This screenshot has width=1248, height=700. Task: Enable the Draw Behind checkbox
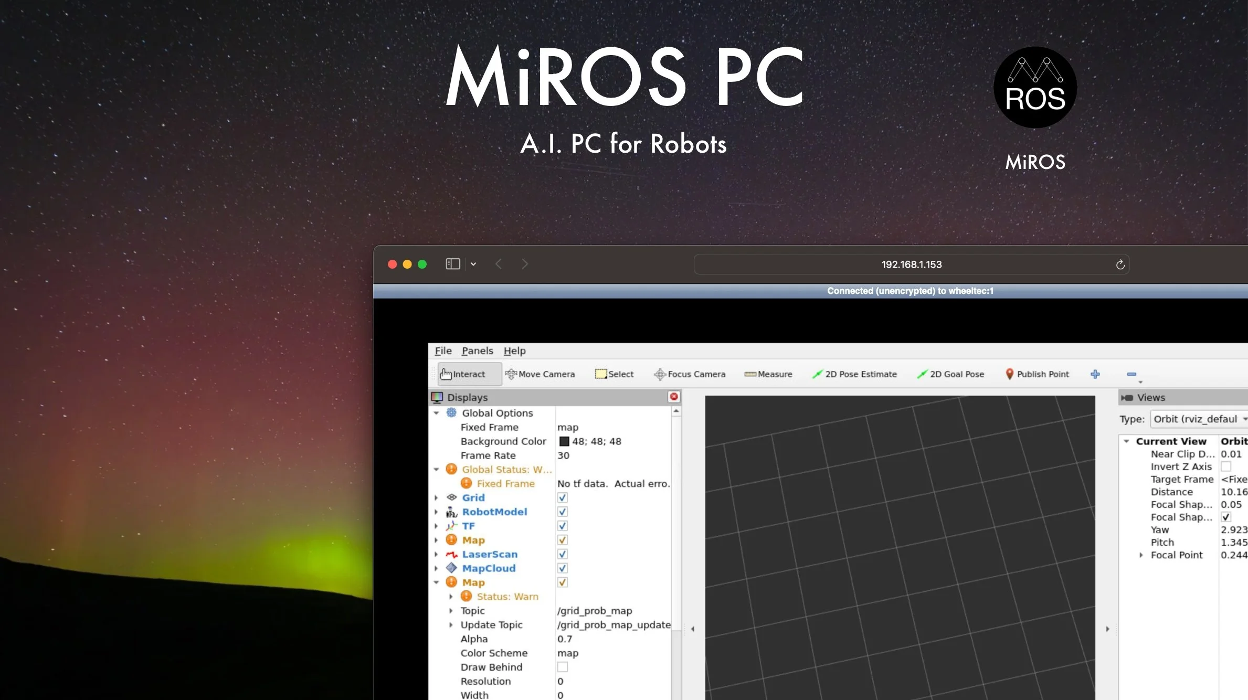[562, 667]
